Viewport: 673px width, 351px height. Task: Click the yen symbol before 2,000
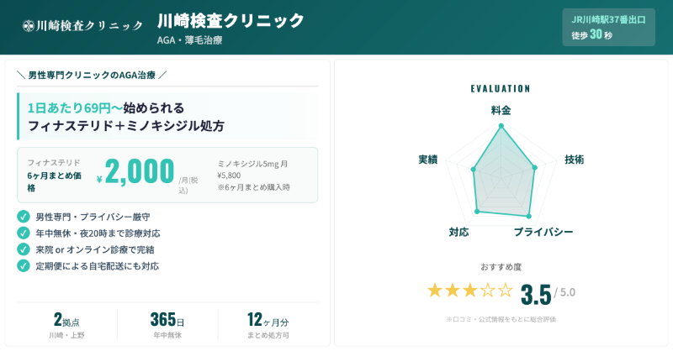pos(99,178)
